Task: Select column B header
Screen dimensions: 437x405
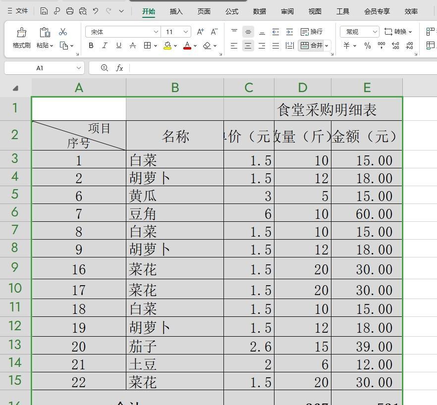Action: click(x=175, y=88)
